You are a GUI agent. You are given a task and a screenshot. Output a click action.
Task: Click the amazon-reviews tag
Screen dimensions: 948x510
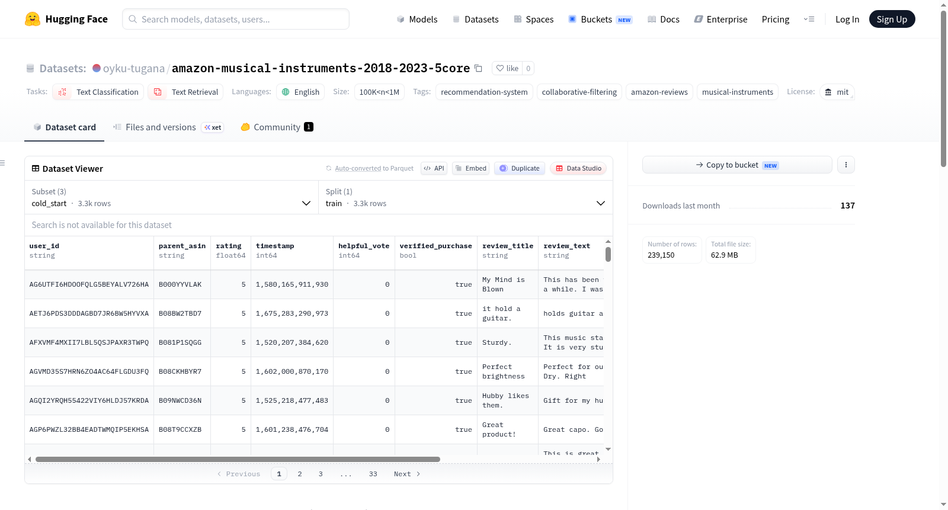pyautogui.click(x=659, y=92)
